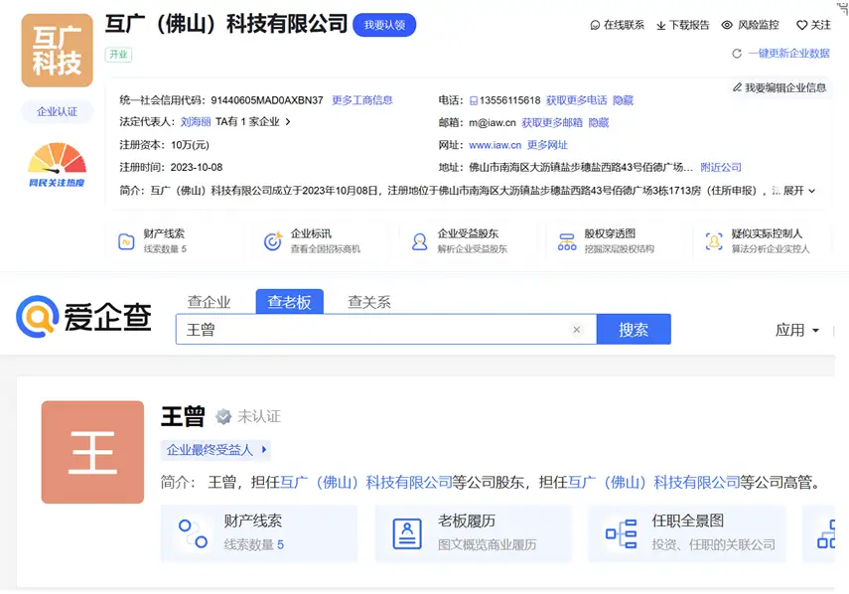The image size is (849, 594).
Task: Open legal representative 刘海丽 link
Action: coord(196,122)
